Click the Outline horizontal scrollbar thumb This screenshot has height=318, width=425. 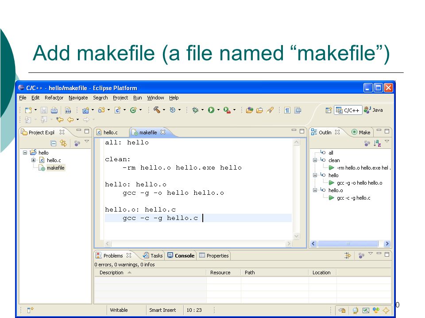(x=348, y=244)
